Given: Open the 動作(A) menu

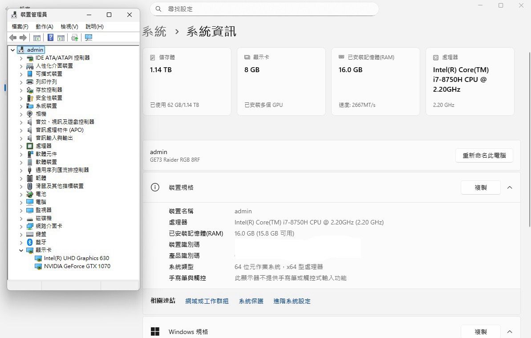Looking at the screenshot, I should (45, 27).
